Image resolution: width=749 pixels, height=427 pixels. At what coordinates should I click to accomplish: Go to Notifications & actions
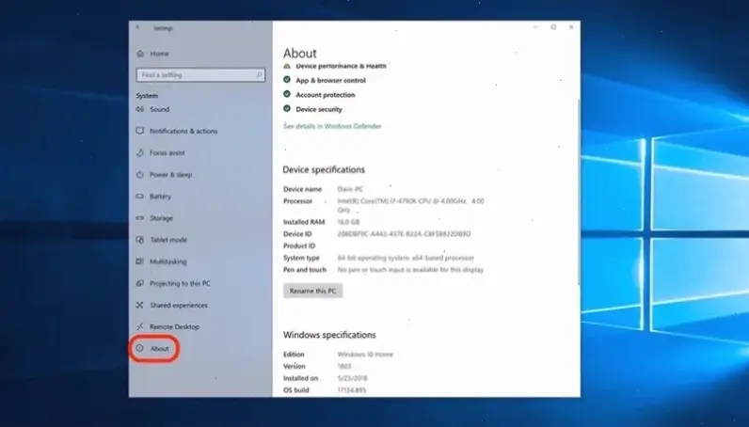coord(183,131)
